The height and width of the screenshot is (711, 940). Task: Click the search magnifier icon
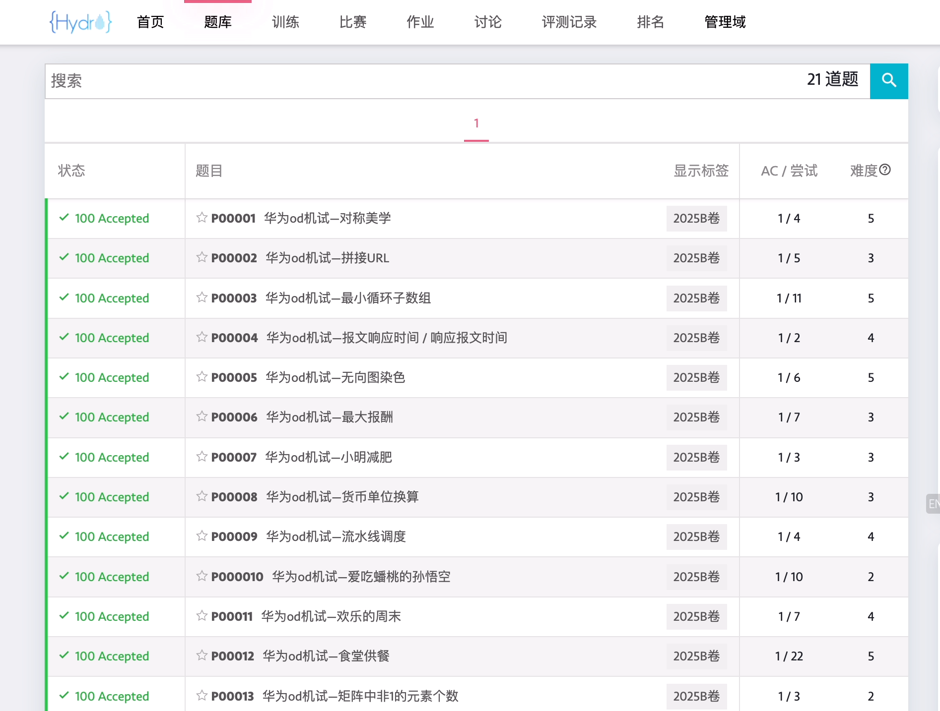click(888, 81)
